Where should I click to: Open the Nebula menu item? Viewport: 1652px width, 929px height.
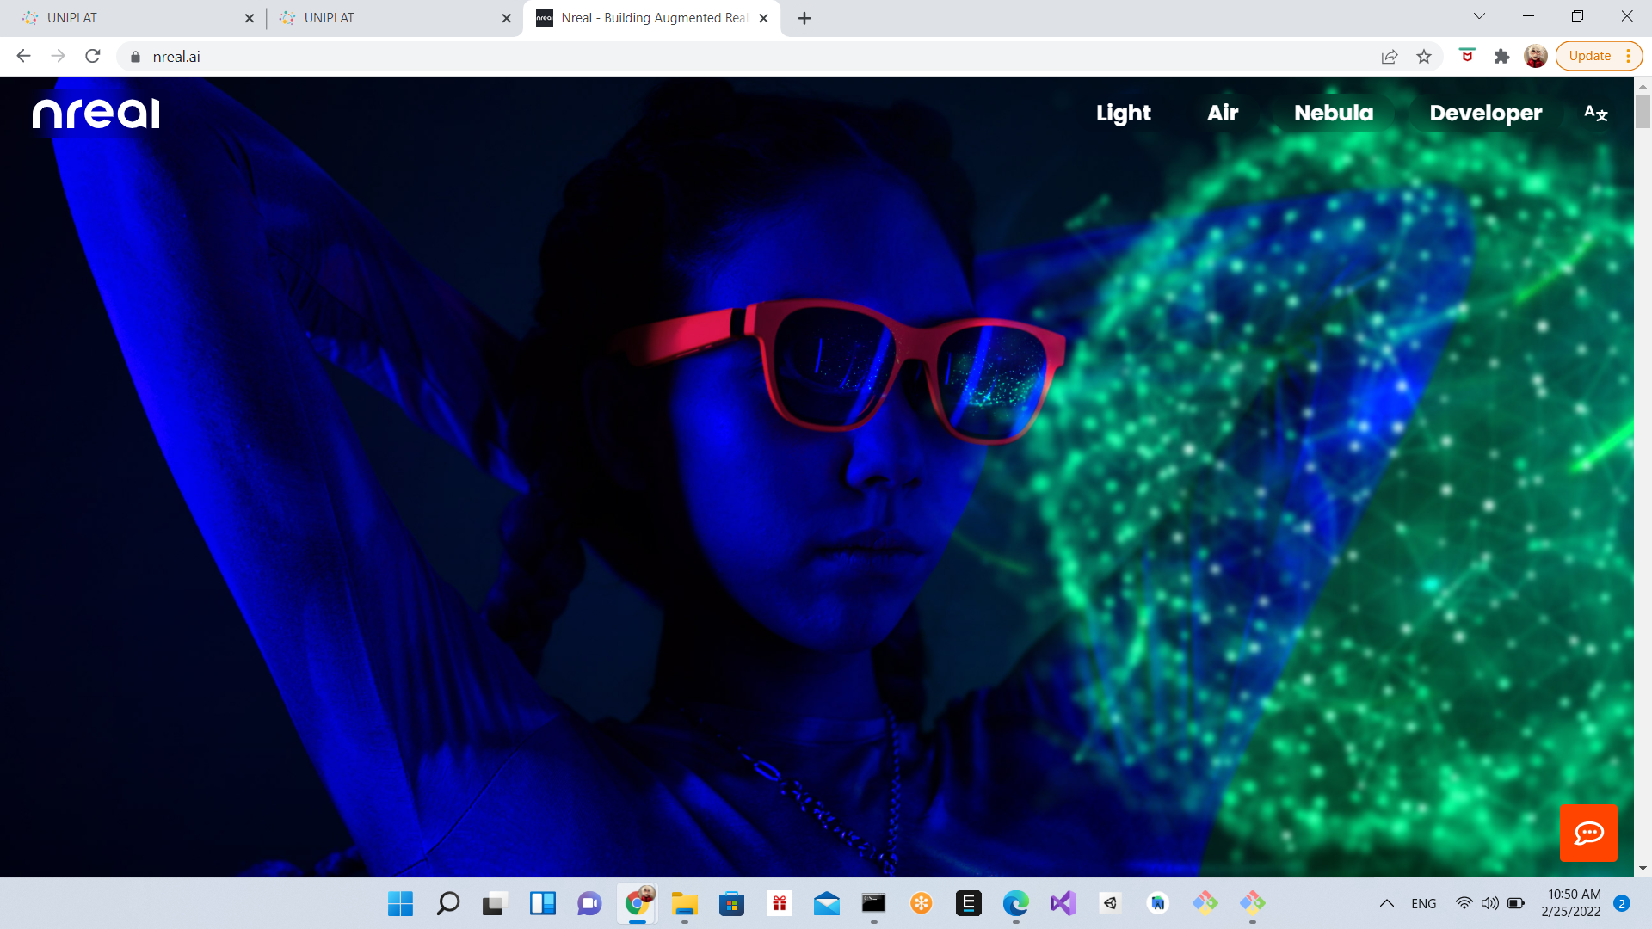tap(1333, 113)
